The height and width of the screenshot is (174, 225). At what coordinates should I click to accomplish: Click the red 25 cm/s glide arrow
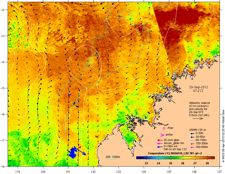click(160, 140)
